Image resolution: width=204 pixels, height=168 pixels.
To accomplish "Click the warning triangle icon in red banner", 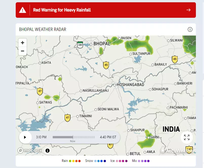I will [23, 10].
